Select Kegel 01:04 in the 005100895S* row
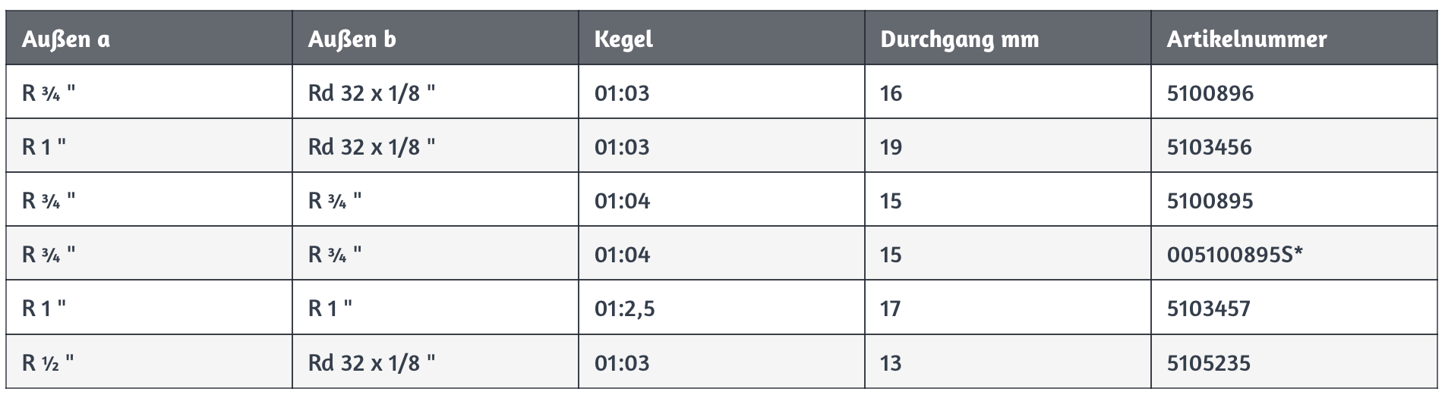1445x398 pixels. (x=622, y=255)
